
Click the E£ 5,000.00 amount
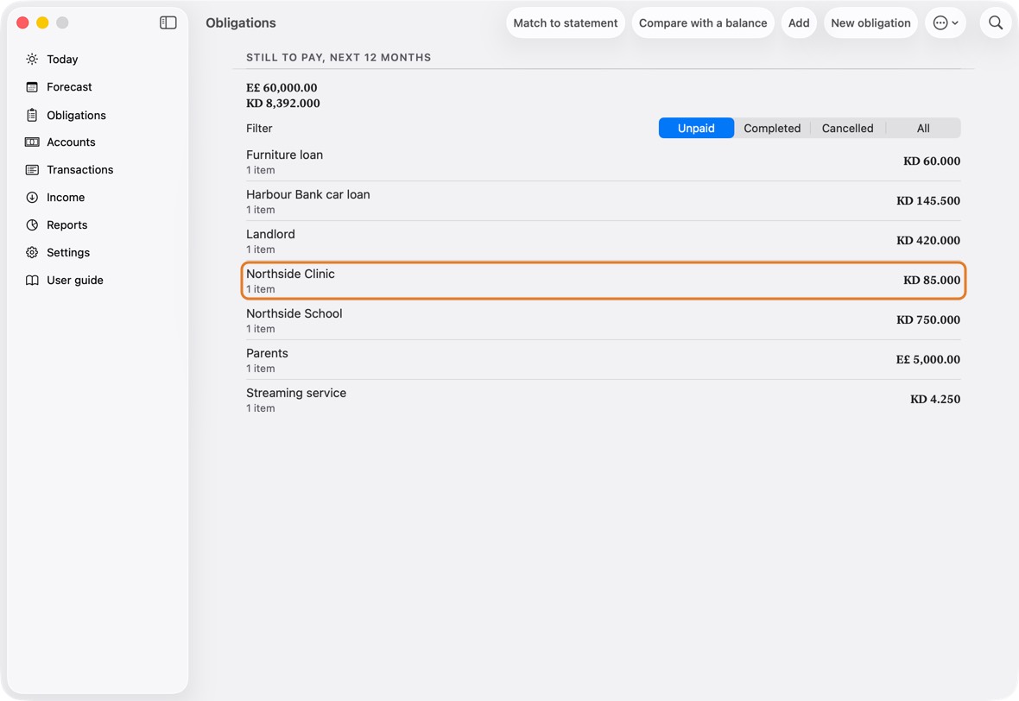pos(928,359)
